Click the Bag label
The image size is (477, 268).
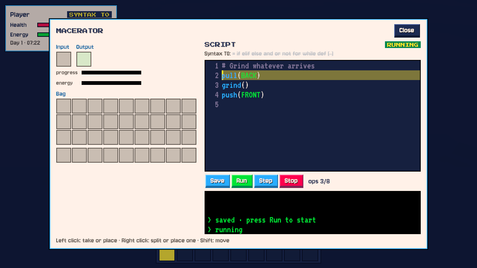tap(61, 94)
